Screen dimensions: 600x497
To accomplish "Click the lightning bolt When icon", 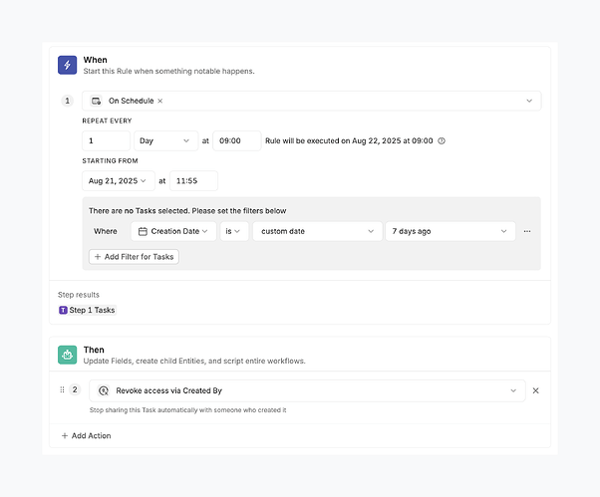I will [x=67, y=65].
